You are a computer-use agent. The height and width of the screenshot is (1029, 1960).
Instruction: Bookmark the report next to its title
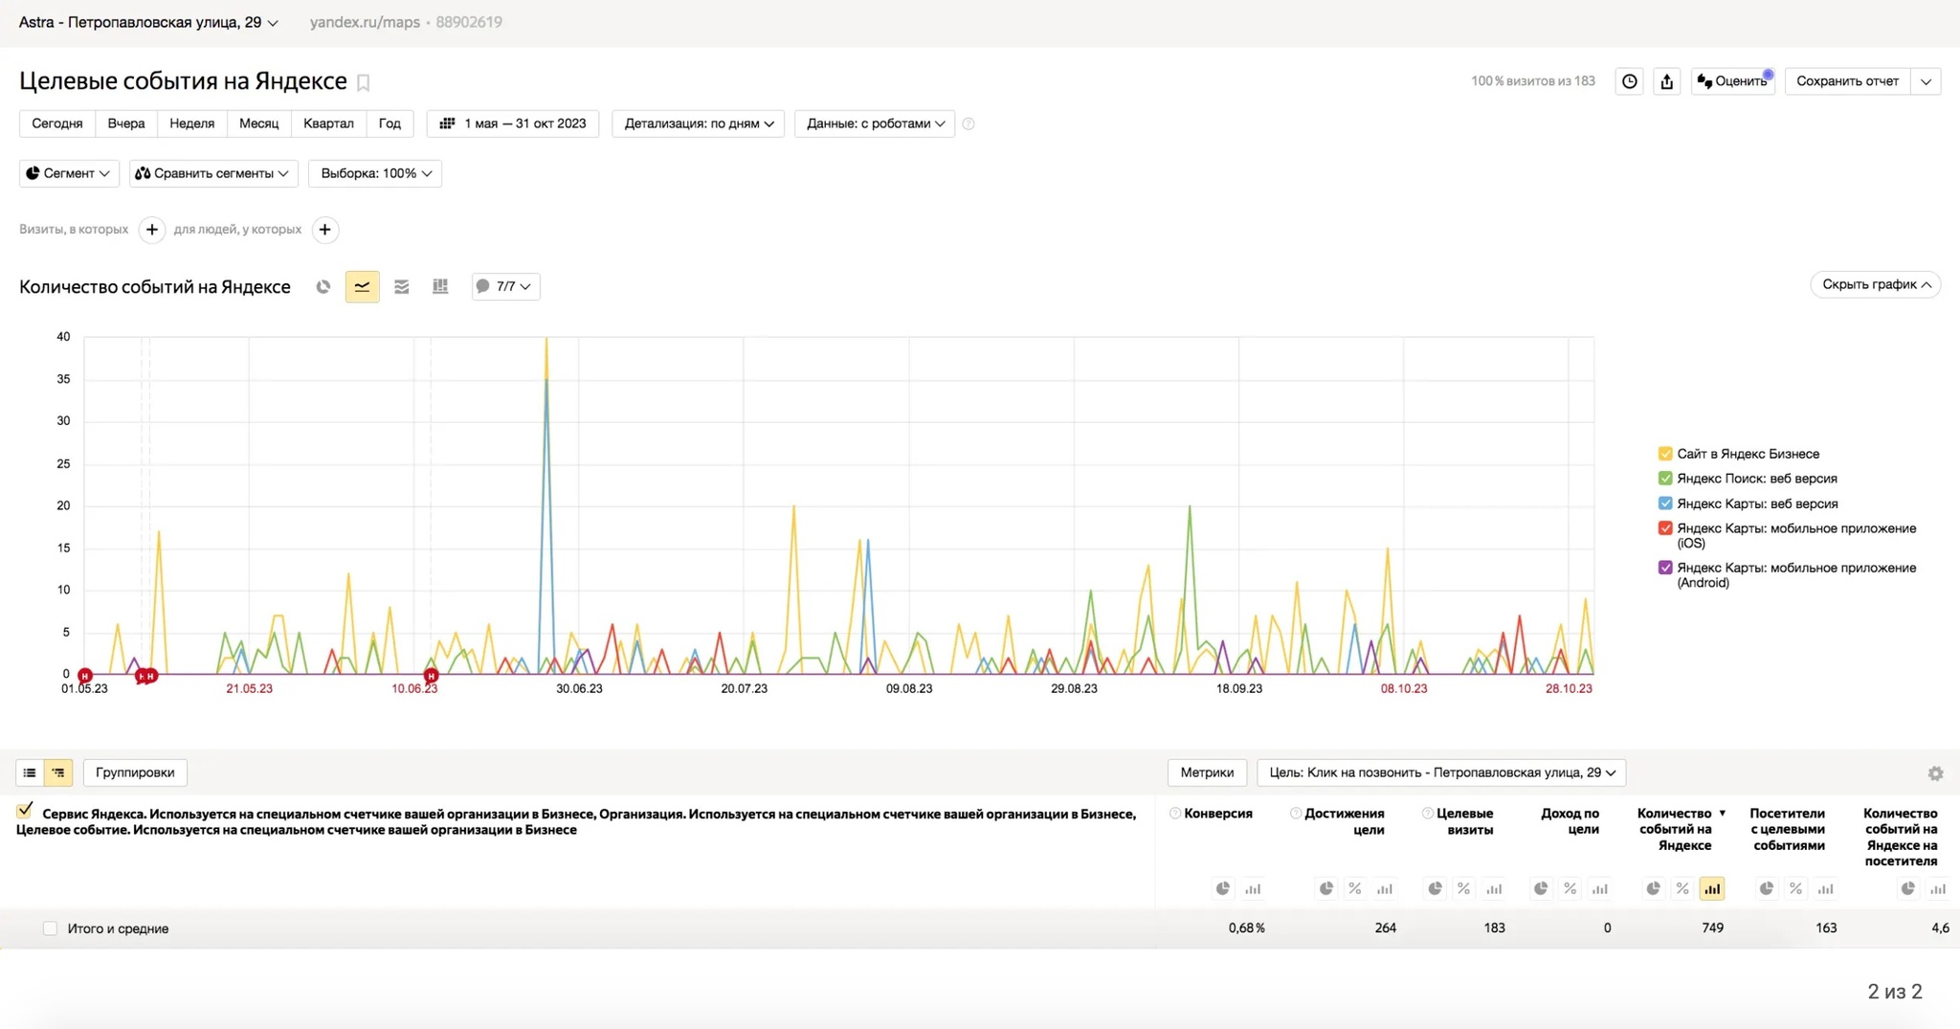coord(364,82)
